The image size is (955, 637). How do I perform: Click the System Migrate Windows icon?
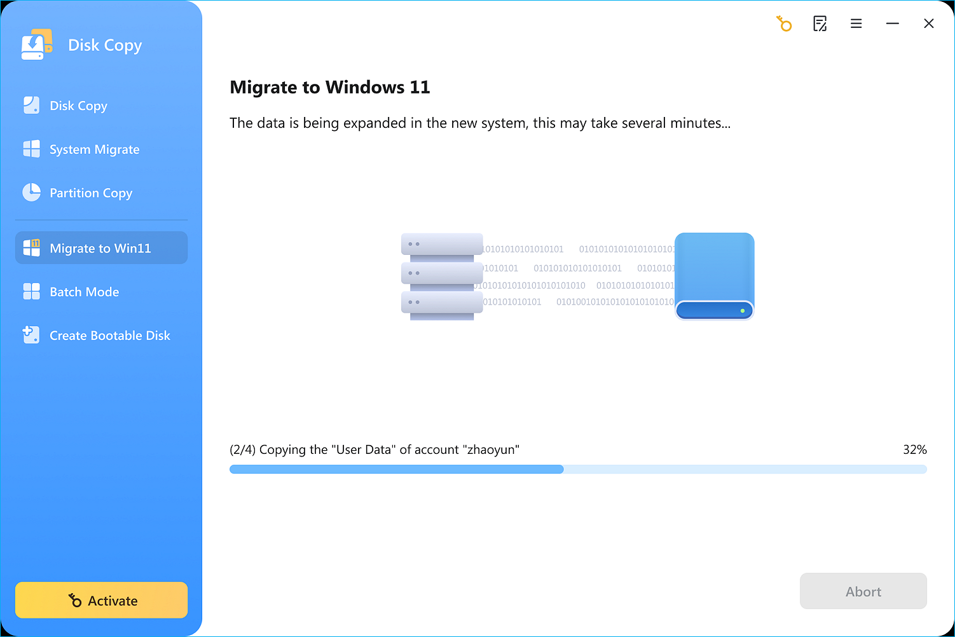pyautogui.click(x=31, y=149)
